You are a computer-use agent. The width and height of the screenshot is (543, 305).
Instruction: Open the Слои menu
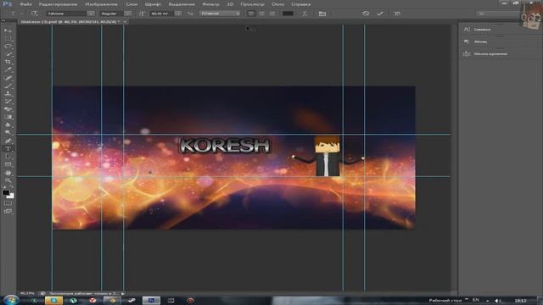[132, 4]
